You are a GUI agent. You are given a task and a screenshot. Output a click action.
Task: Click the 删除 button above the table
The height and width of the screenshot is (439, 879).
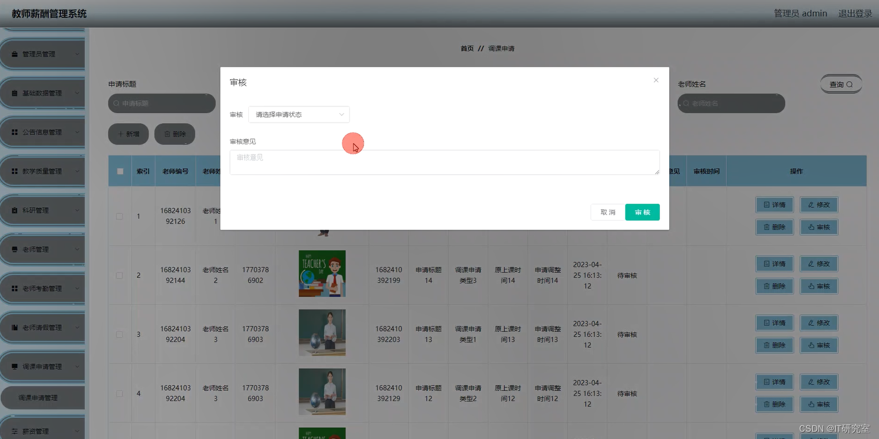(175, 134)
